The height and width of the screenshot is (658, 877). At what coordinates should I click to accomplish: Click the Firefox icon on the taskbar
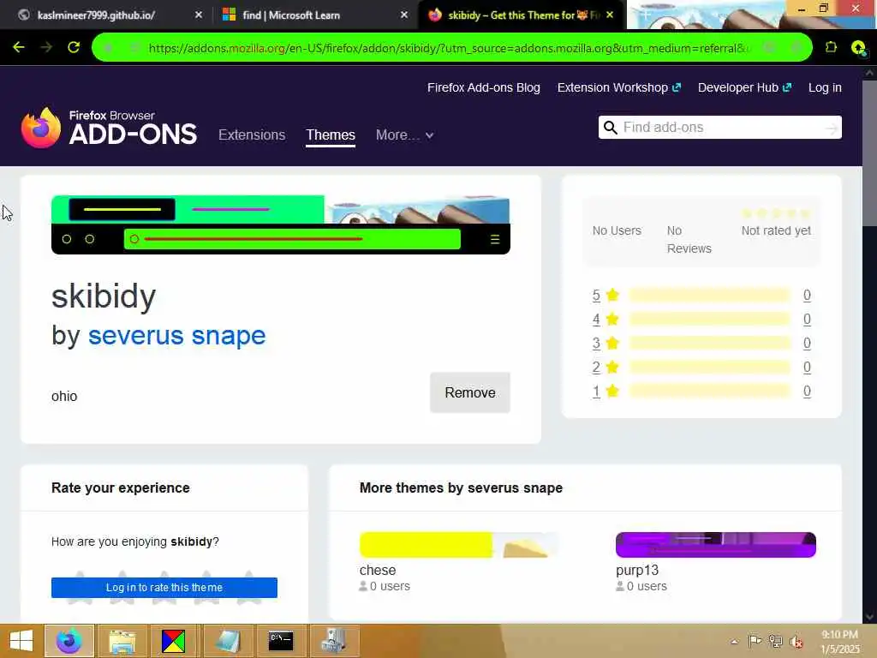coord(69,641)
